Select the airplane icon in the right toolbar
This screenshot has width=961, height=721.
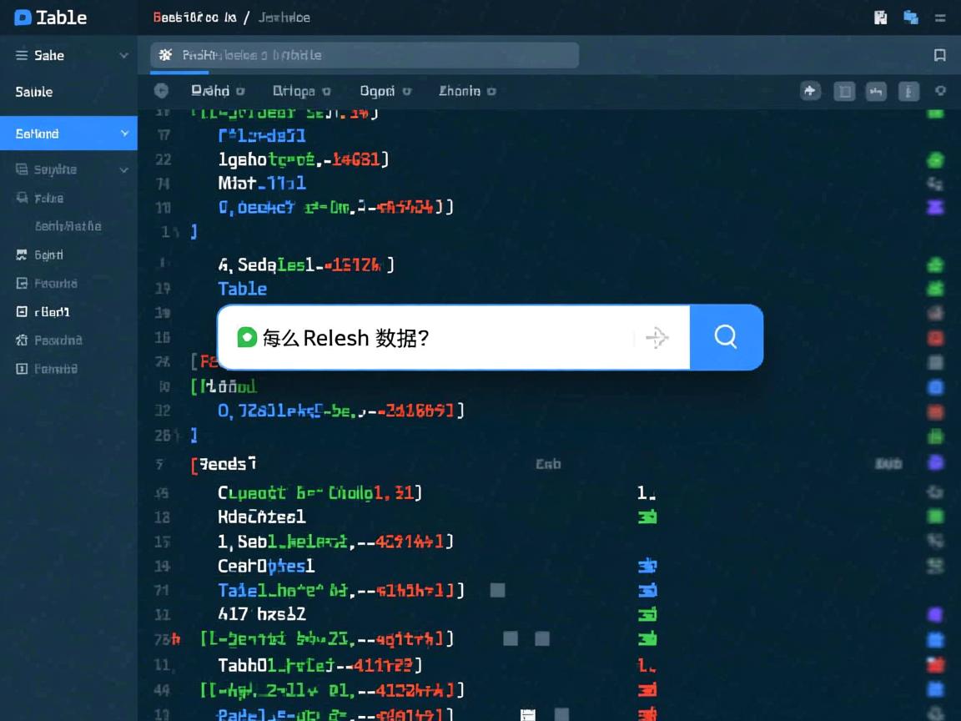point(810,91)
